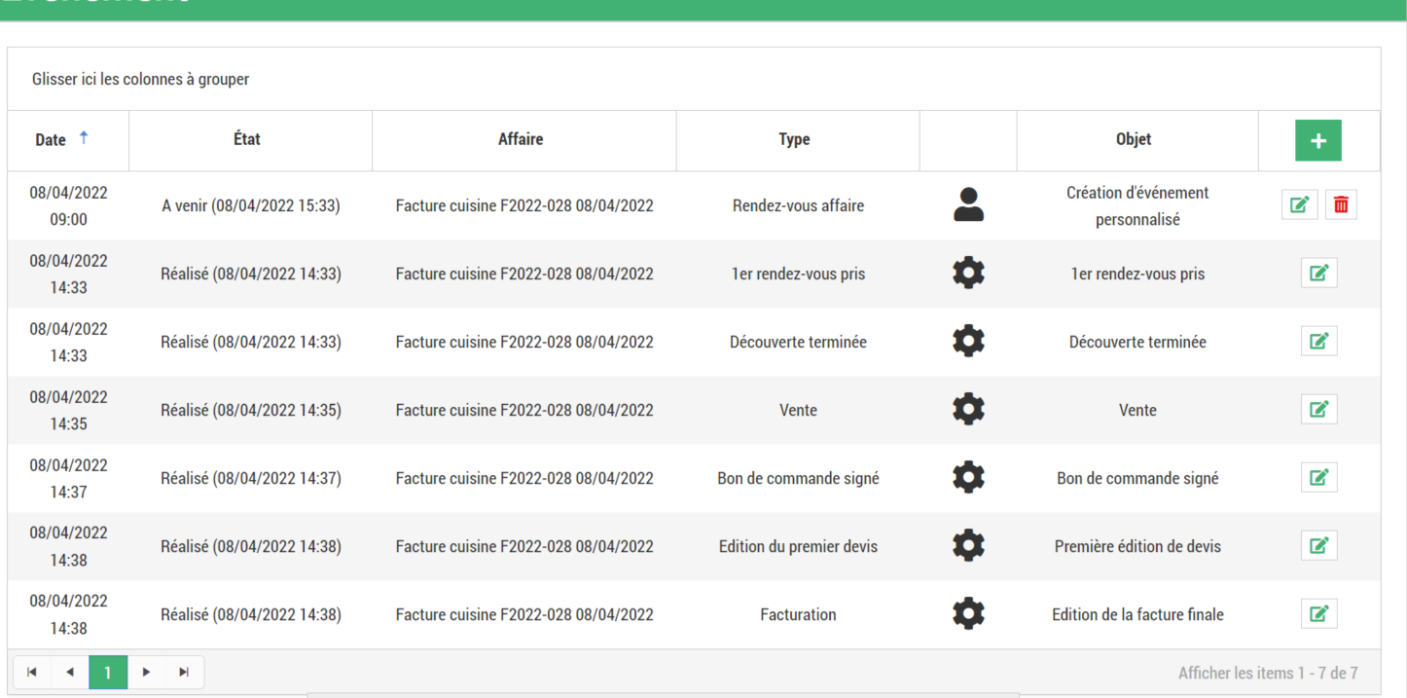1407x698 pixels.
Task: Sort by the État column header
Action: (247, 140)
